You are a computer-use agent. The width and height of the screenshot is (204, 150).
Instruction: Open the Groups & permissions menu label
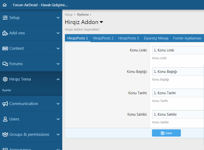click(x=29, y=135)
